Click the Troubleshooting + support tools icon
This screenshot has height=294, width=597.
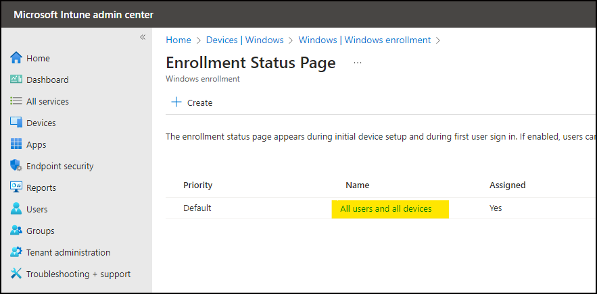[16, 274]
